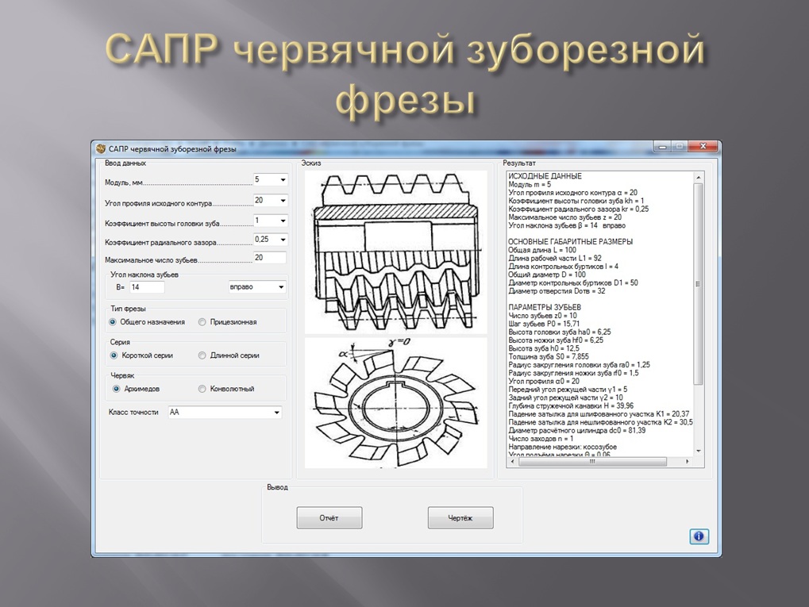This screenshot has width=809, height=607.
Task: Click the results vertical scrollbar thumb
Action: pos(698,283)
